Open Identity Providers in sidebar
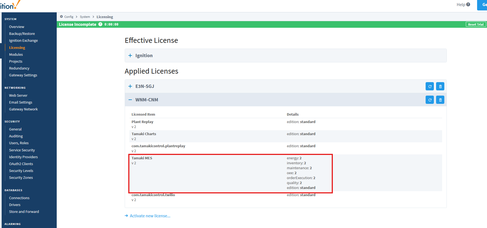This screenshot has width=487, height=228. (x=23, y=157)
